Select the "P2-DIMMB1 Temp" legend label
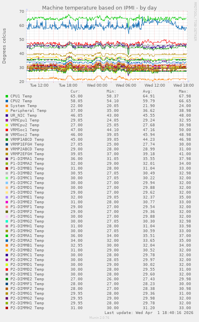This screenshot has height=322, width=199. (x=27, y=245)
